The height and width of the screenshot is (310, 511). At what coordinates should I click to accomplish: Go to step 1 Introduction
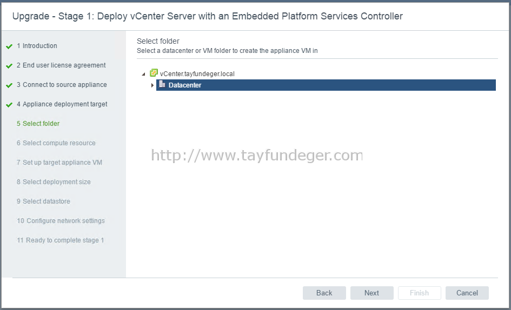pos(37,46)
